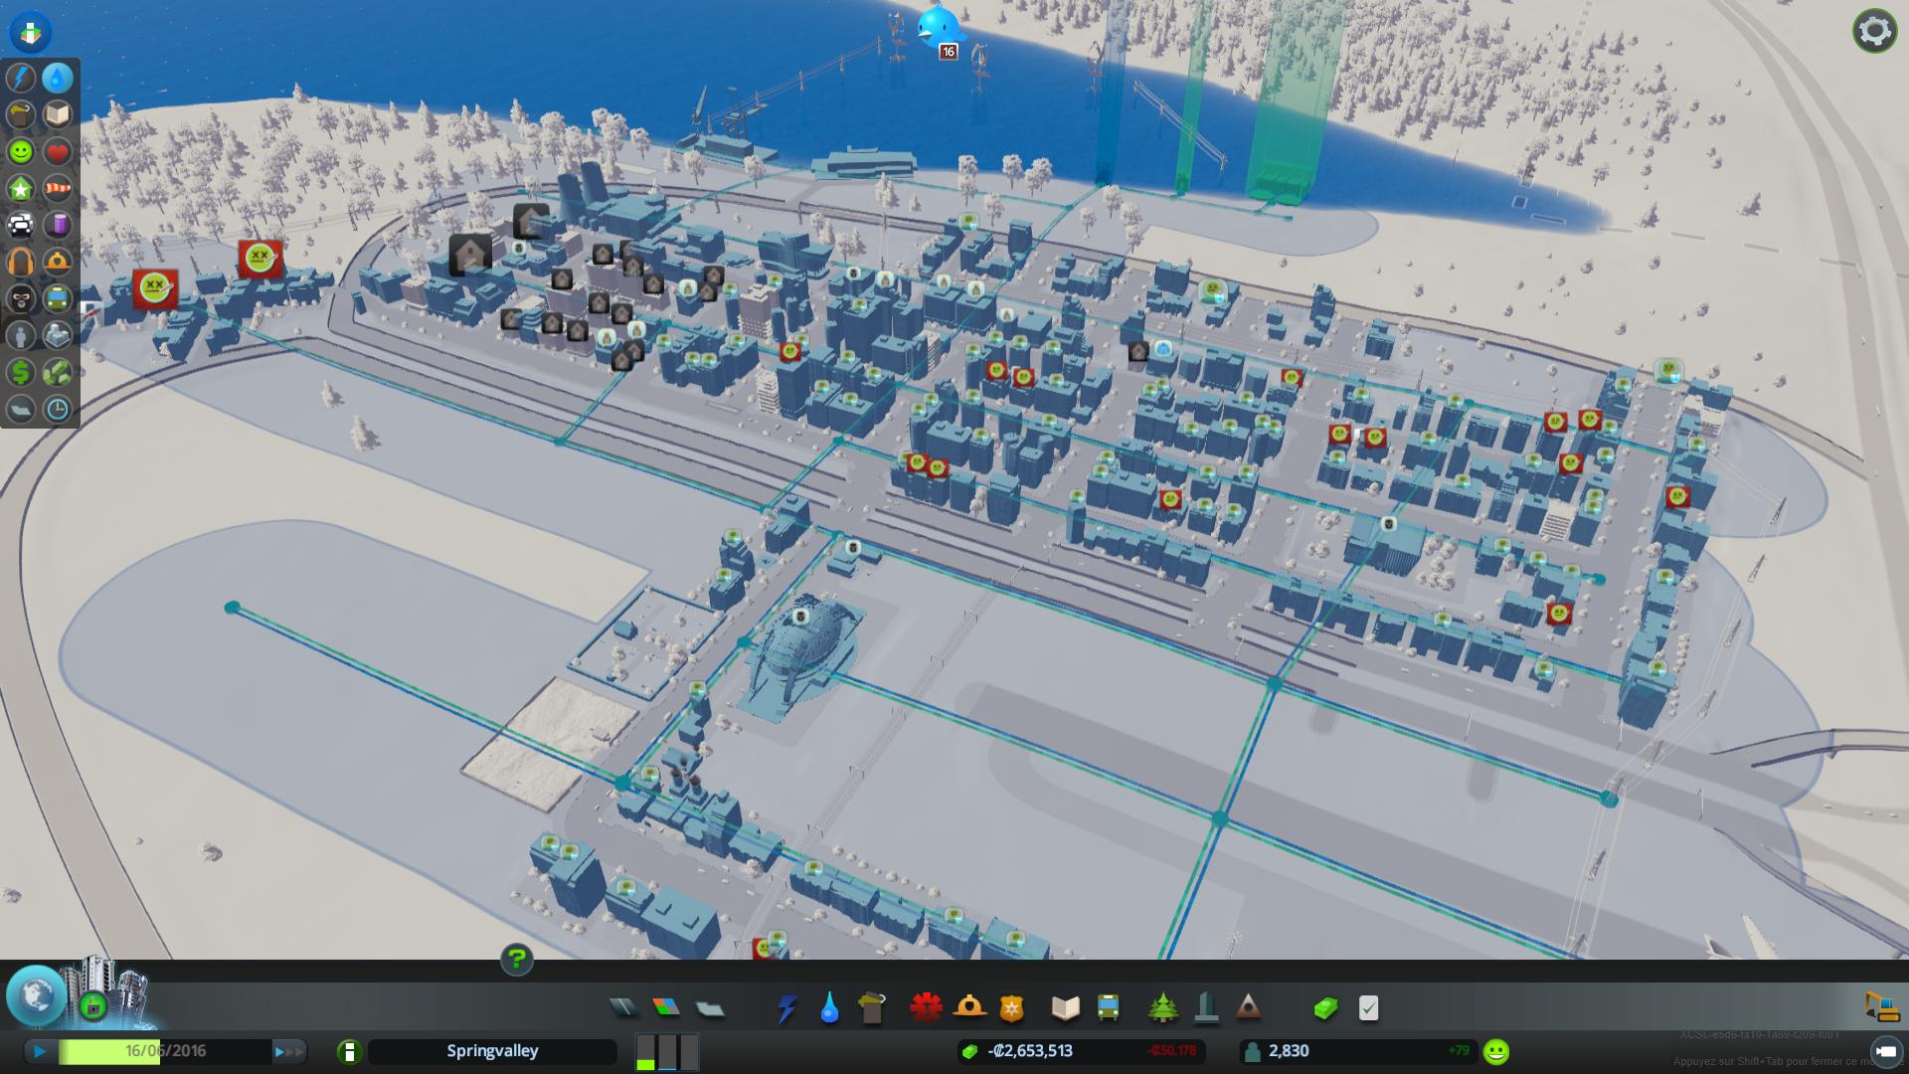Click the citizen happiness smiley
Image resolution: width=1909 pixels, height=1074 pixels.
(1495, 1051)
